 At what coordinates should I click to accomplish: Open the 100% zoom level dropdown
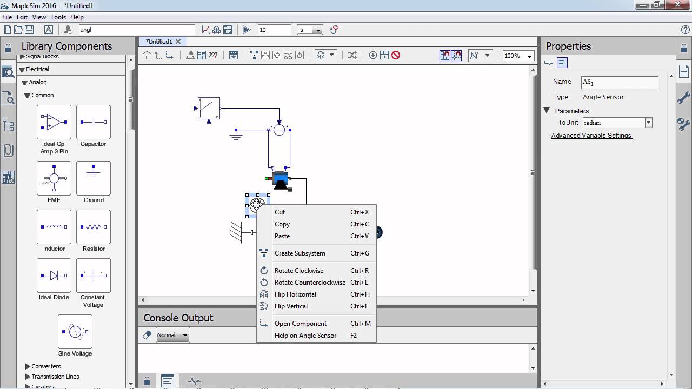pyautogui.click(x=529, y=56)
